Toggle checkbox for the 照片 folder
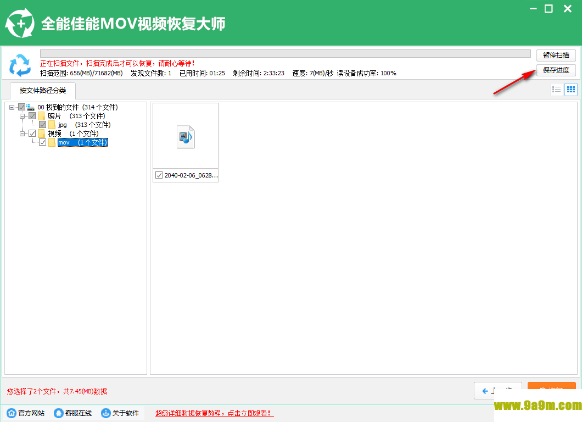This screenshot has width=582, height=422. coord(32,116)
